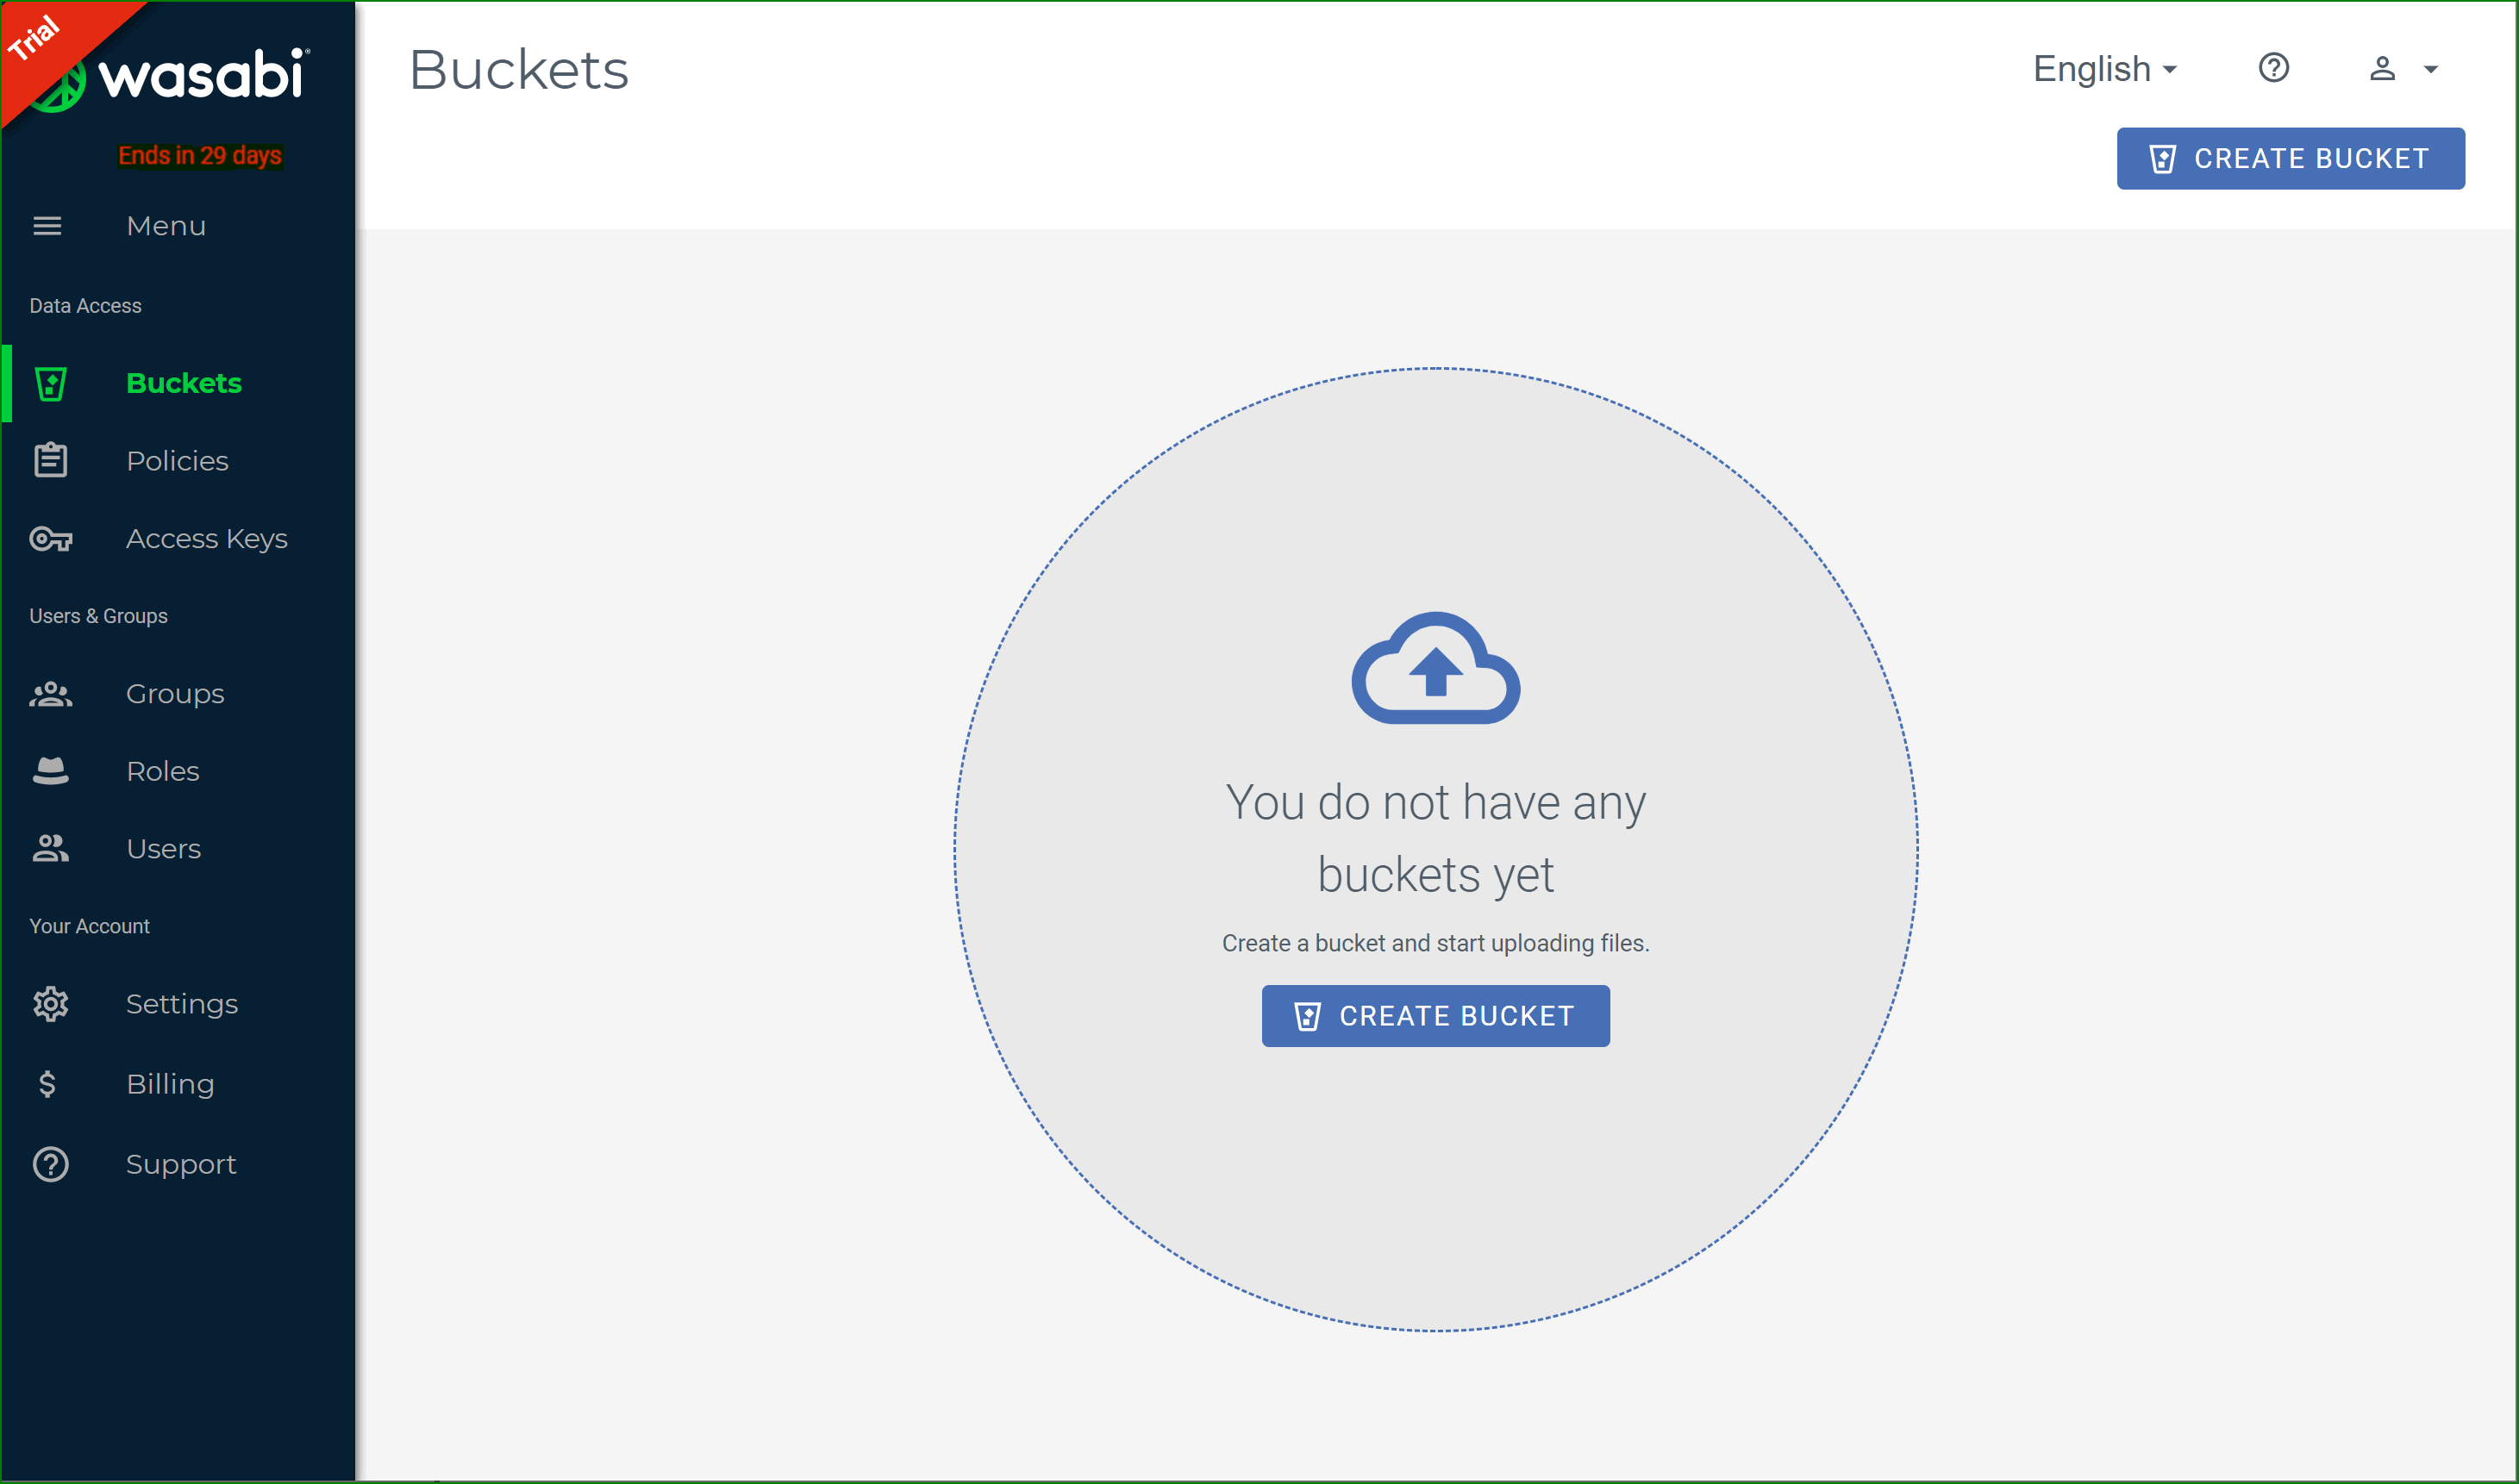Image resolution: width=2519 pixels, height=1484 pixels.
Task: Click the Wasabi logo
Action: click(200, 76)
